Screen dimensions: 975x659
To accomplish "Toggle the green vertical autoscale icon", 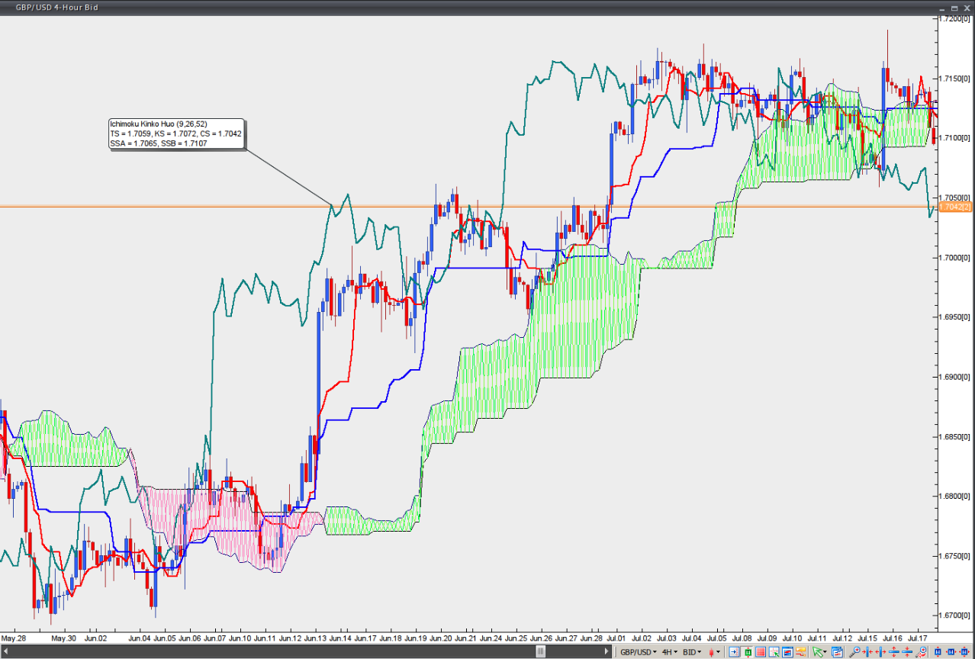I will [x=748, y=651].
